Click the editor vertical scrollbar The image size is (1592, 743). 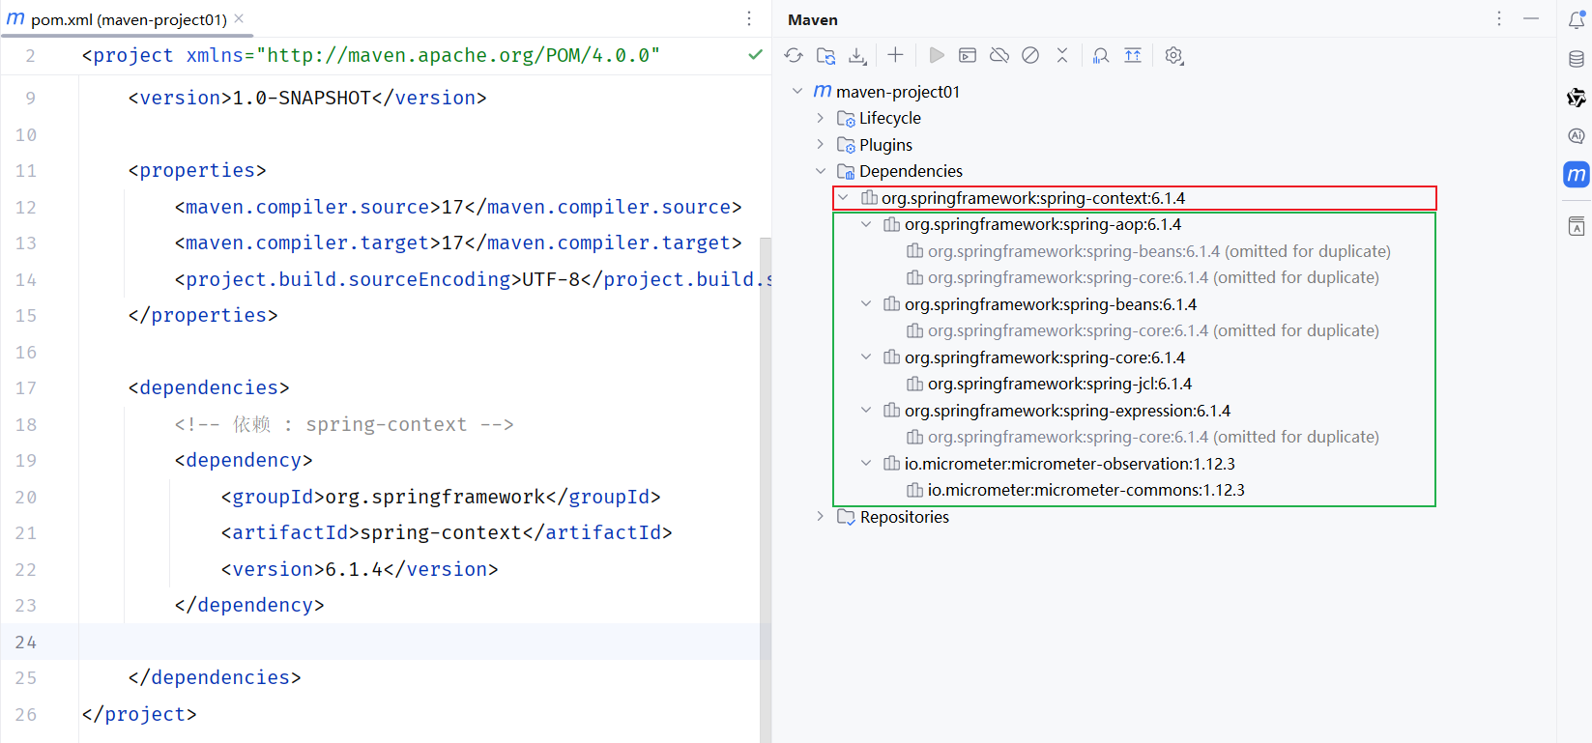766,490
